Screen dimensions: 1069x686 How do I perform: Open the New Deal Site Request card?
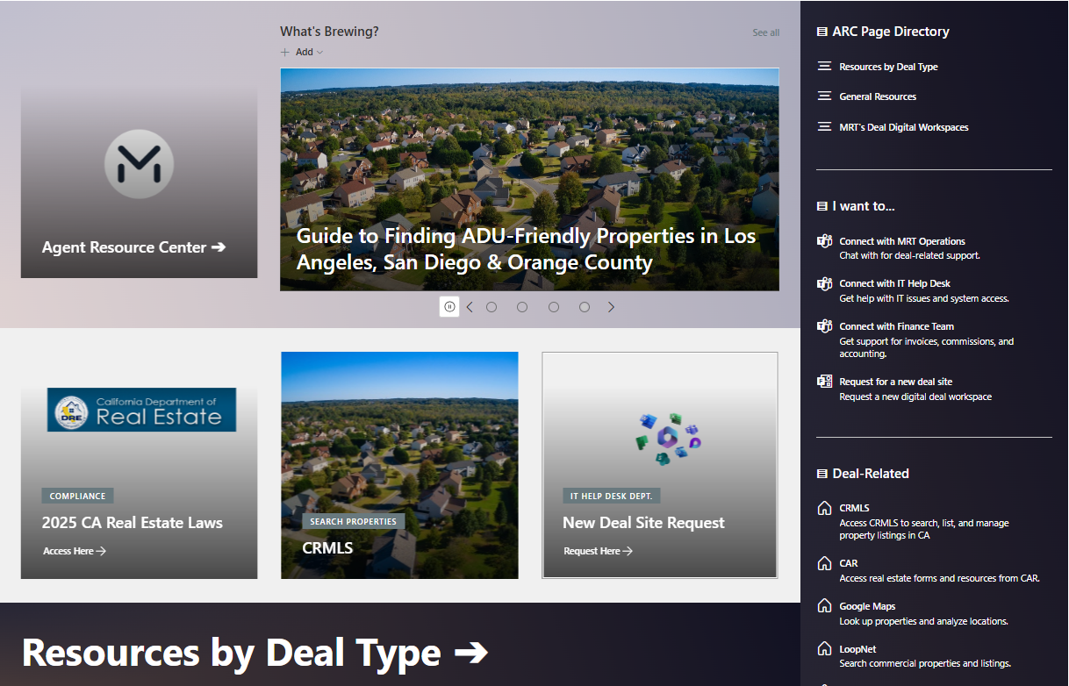[x=660, y=466]
